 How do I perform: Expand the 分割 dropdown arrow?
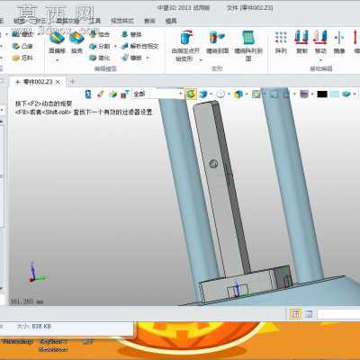pyautogui.click(x=115, y=46)
